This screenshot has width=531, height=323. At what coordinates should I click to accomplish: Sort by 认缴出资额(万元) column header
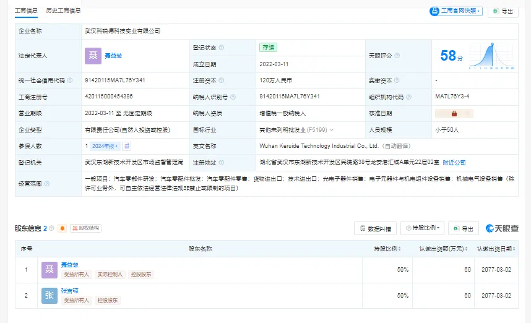pos(443,249)
